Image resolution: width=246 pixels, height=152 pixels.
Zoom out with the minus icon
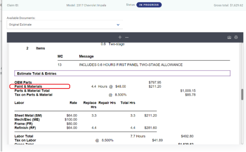pos(127,37)
